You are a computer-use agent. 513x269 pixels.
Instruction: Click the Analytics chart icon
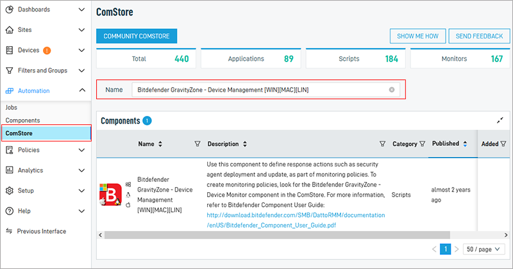click(10, 170)
